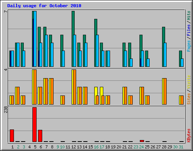Click the cyan Pages bar for day 7
Image resolution: width=193 pixels, height=151 pixels.
[x=46, y=51]
